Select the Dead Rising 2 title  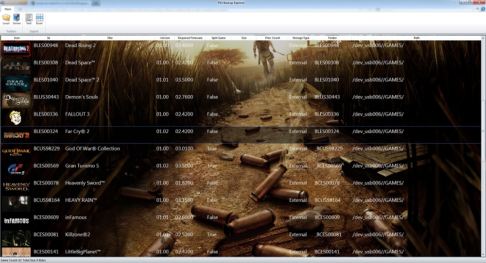click(80, 46)
